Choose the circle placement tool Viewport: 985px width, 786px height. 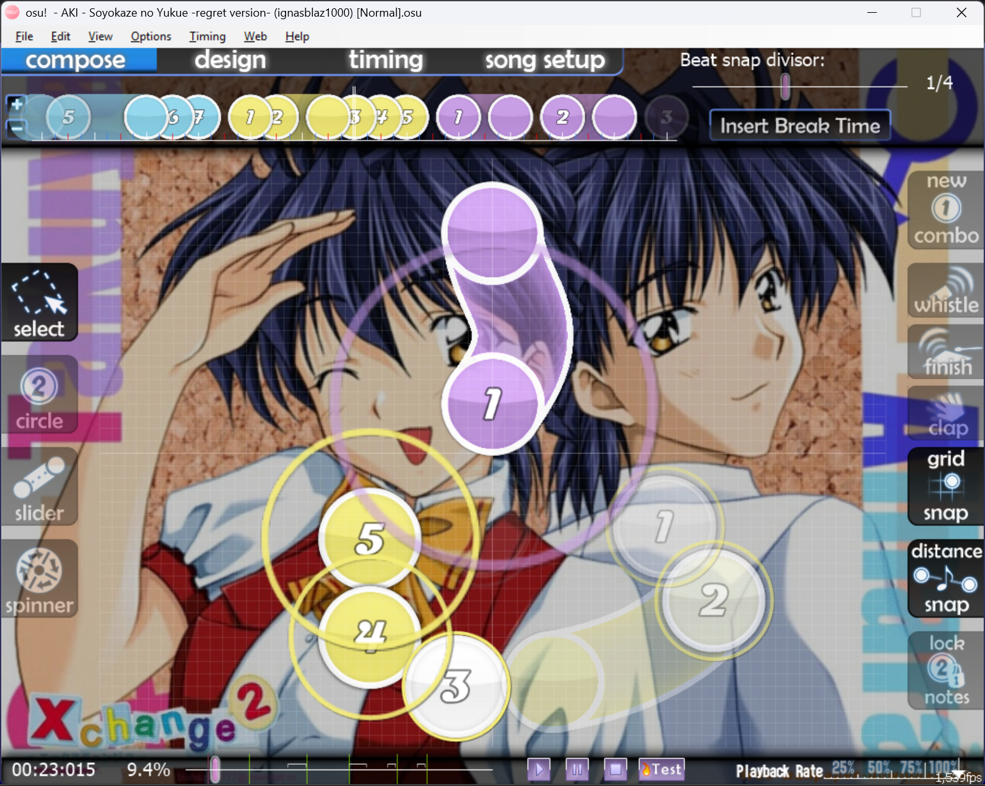[x=39, y=396]
